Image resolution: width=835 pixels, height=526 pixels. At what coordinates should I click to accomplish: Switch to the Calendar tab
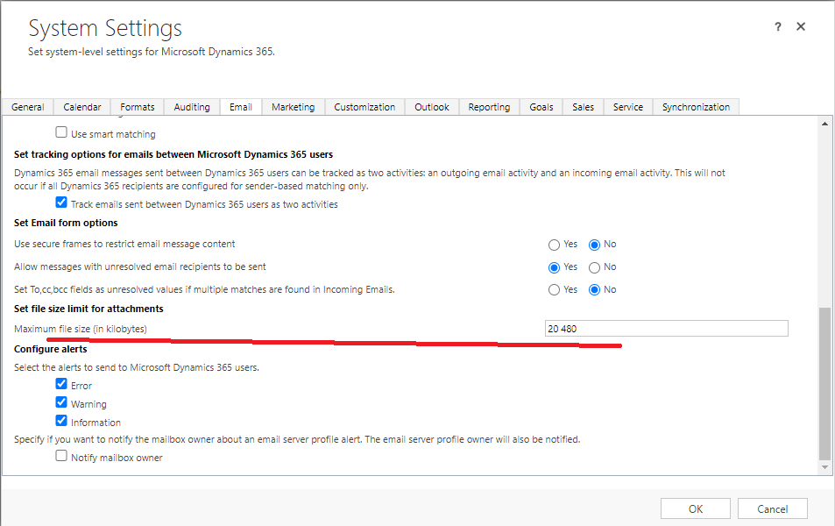coord(82,107)
